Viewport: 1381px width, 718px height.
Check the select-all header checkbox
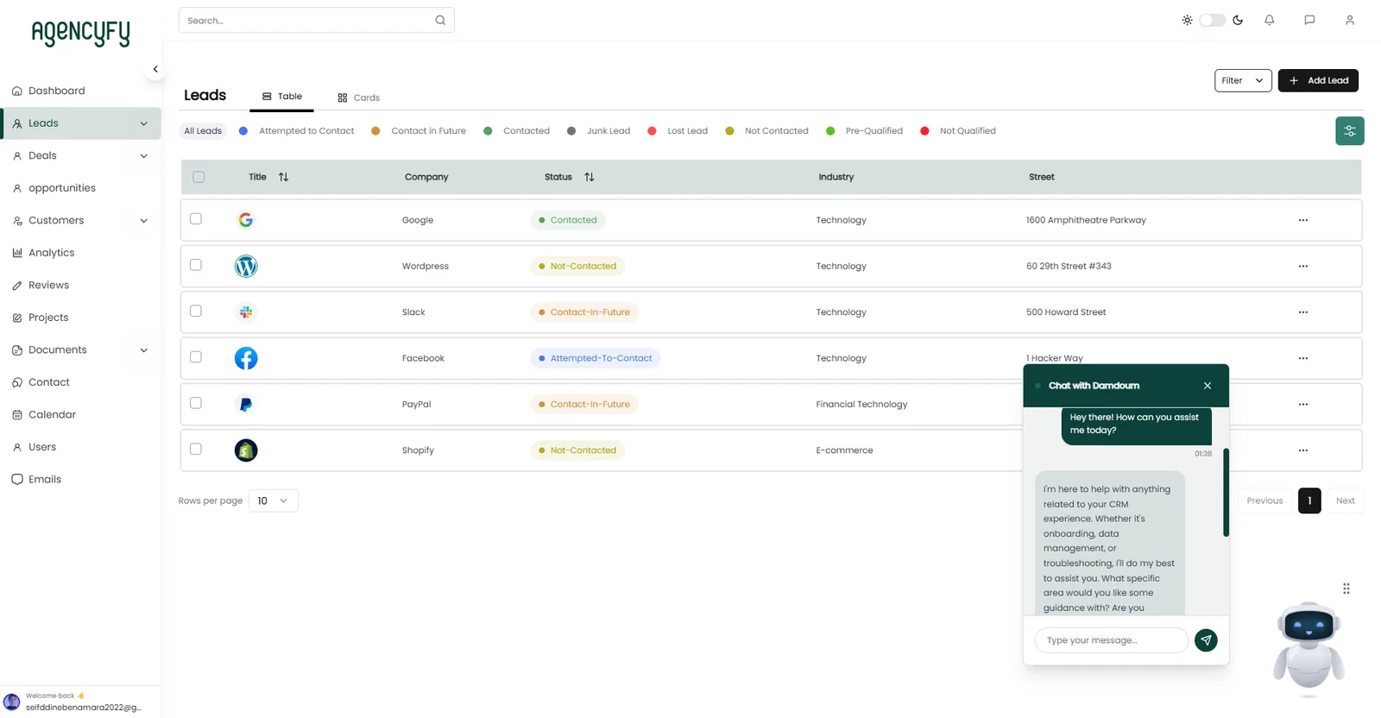(199, 177)
